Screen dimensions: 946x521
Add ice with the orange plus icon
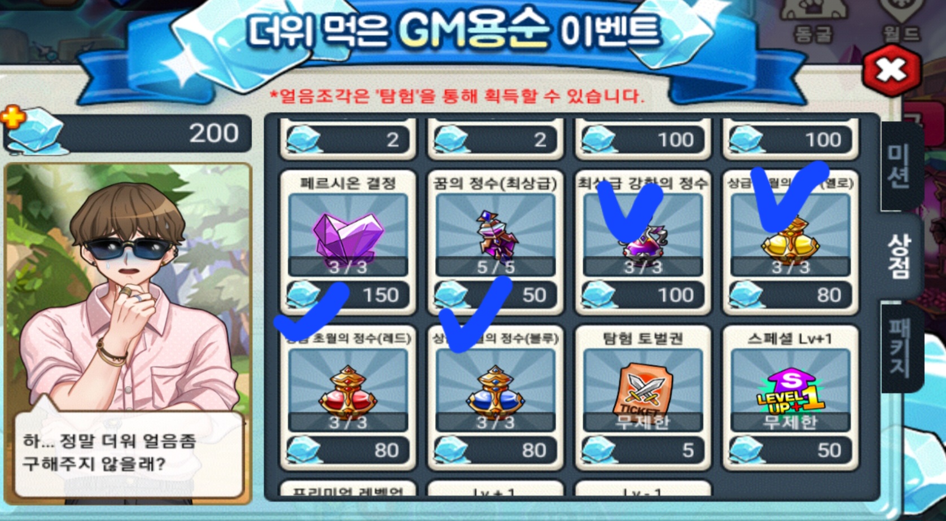coord(12,117)
